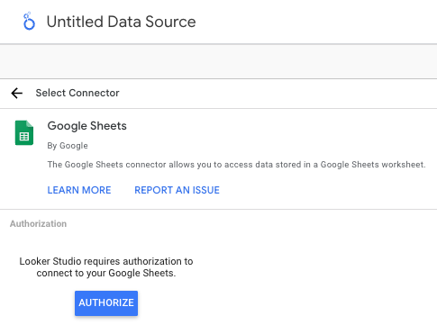
Task: Click the Authorization section label
Action: click(38, 224)
